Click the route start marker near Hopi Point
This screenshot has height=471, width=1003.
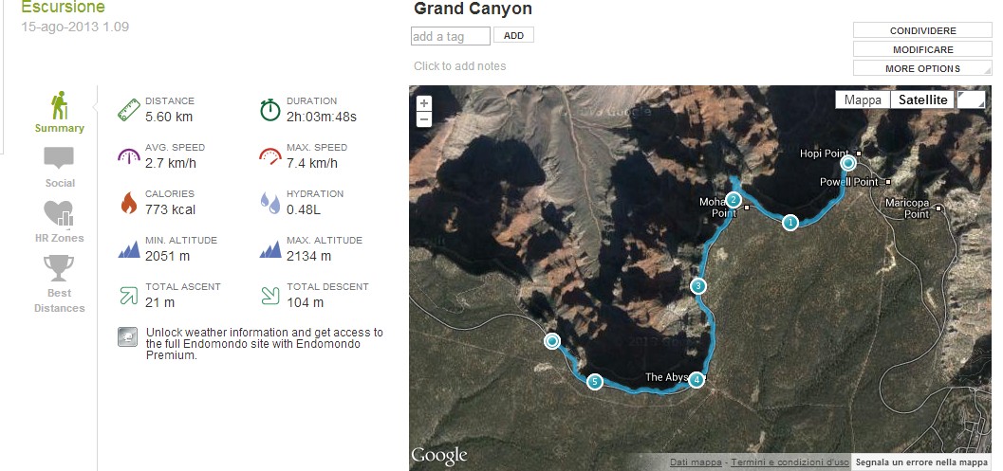pos(848,164)
